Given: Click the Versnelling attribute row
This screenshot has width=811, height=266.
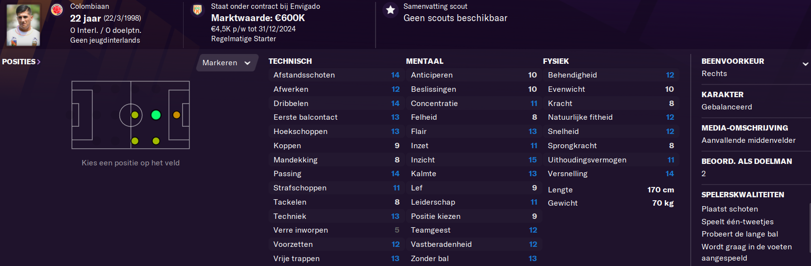Looking at the screenshot, I should pos(611,174).
